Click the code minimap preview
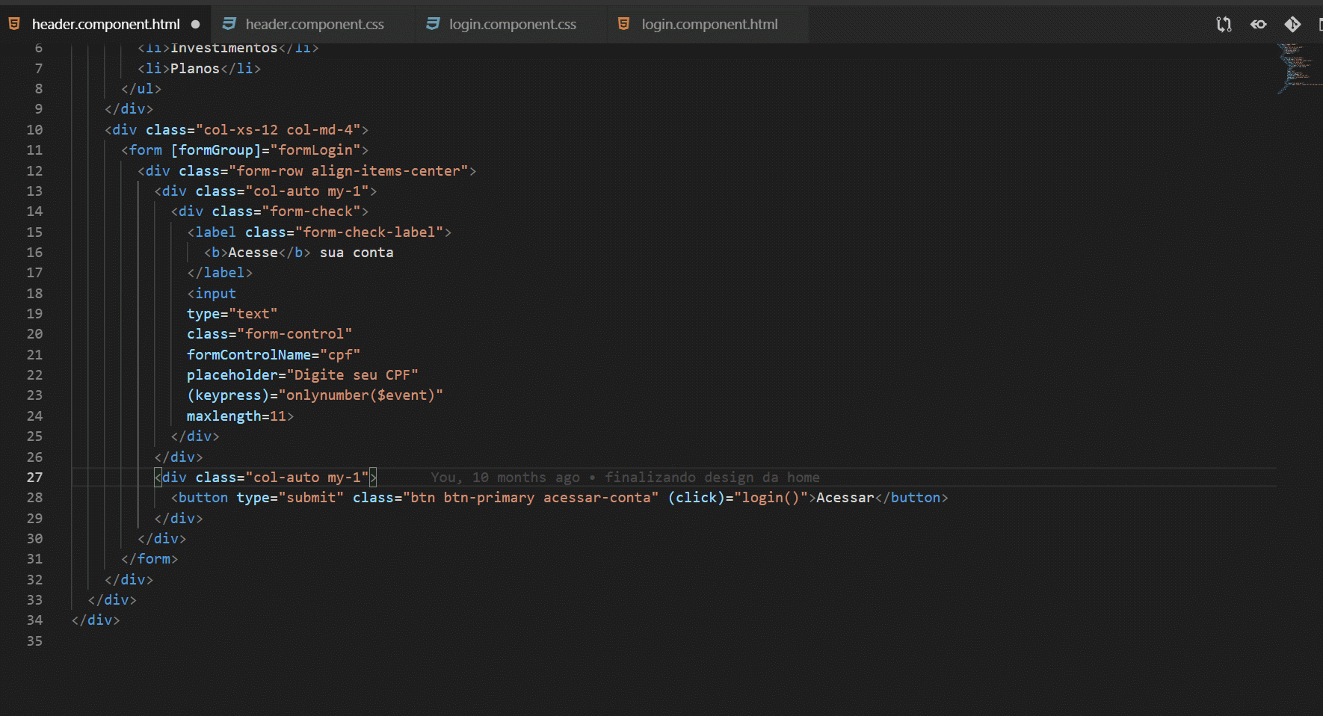This screenshot has height=716, width=1323. click(x=1298, y=69)
